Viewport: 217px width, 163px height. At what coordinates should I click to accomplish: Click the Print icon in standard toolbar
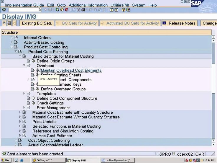(x=74, y=10)
